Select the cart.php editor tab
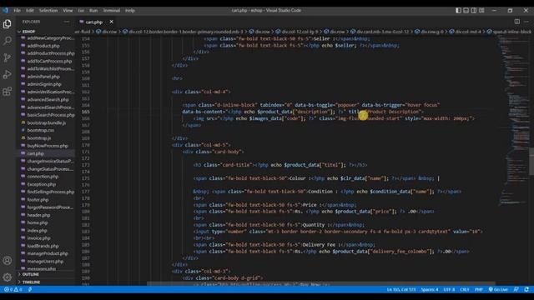Screen dimensions: 534x300 [x=93, y=22]
